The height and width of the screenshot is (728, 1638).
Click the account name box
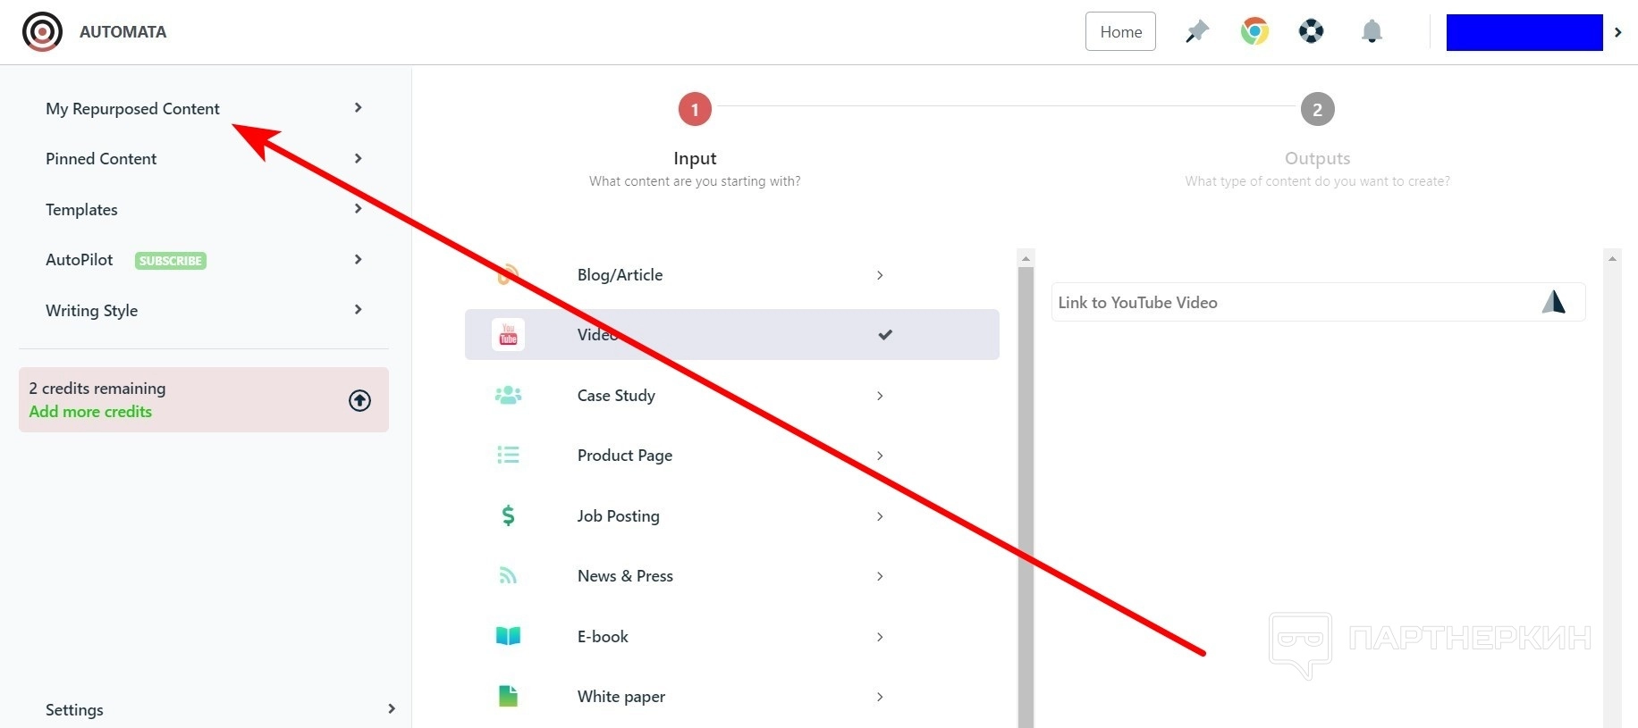click(x=1524, y=32)
